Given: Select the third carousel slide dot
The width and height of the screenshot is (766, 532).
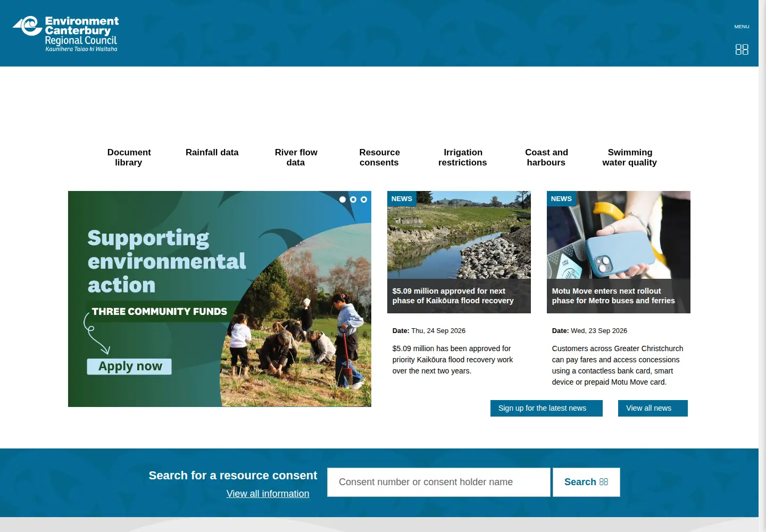Looking at the screenshot, I should pyautogui.click(x=364, y=199).
